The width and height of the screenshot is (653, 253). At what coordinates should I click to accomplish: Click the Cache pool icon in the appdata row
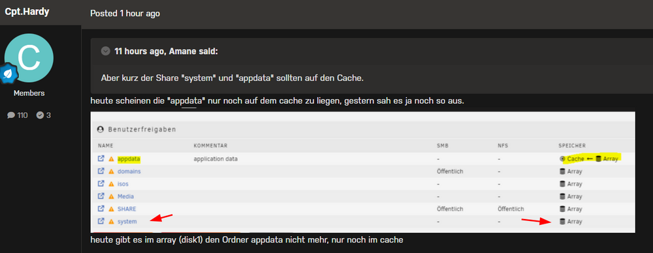click(x=562, y=159)
